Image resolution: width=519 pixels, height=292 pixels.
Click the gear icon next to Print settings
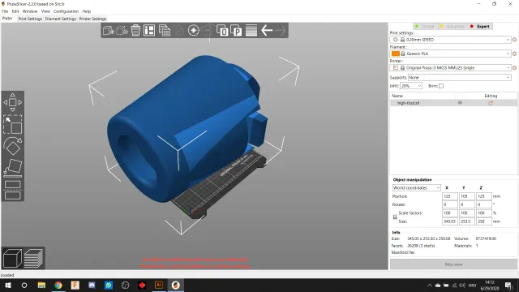(x=514, y=40)
